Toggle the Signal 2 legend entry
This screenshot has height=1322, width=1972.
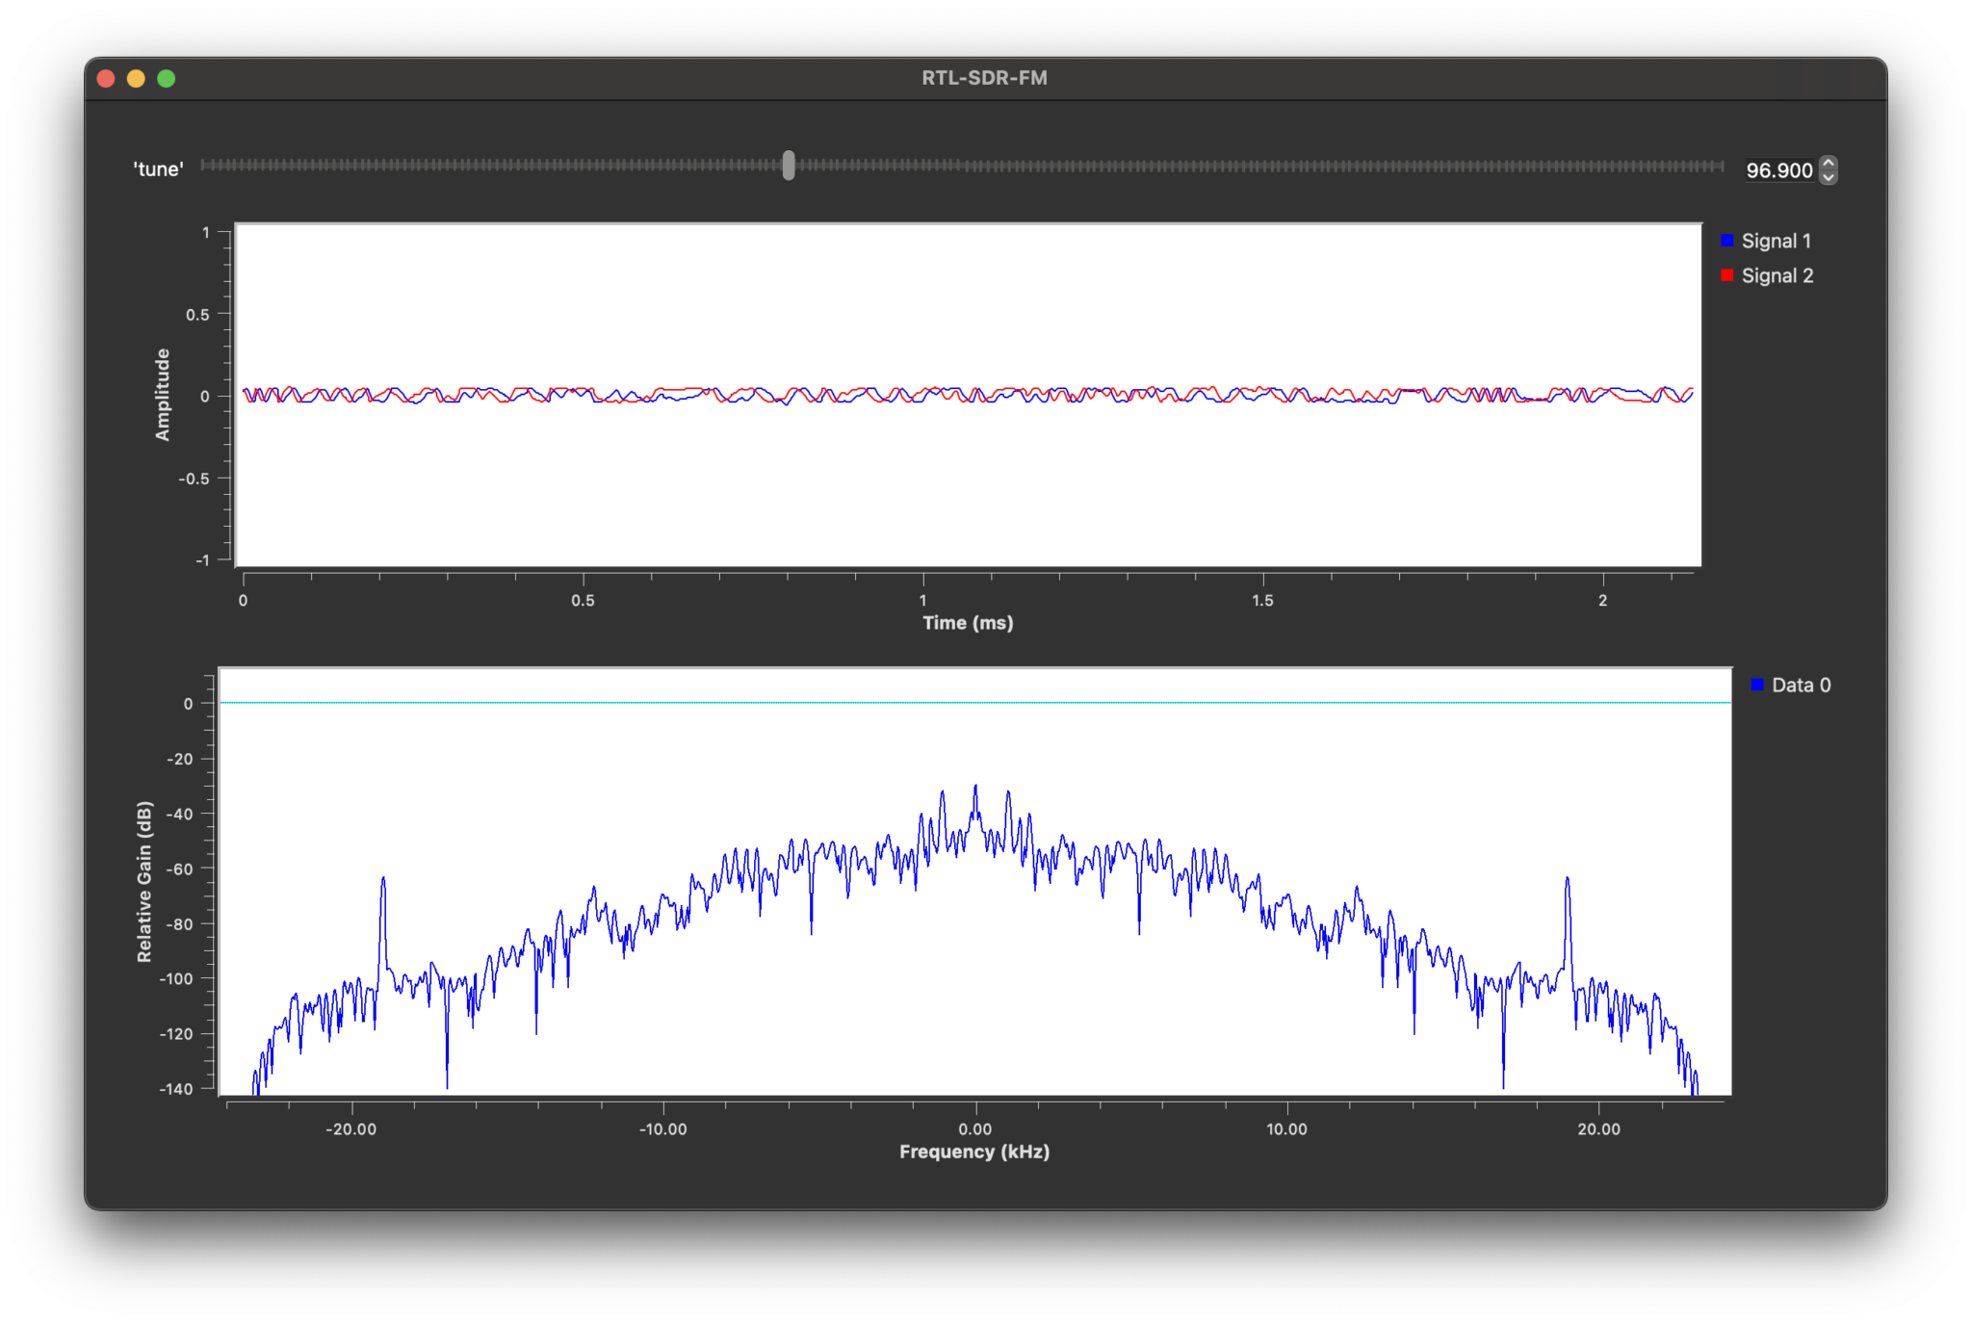pyautogui.click(x=1777, y=275)
